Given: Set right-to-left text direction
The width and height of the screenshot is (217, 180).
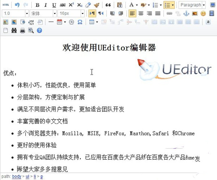Looking at the screenshot, I should click(101, 13).
